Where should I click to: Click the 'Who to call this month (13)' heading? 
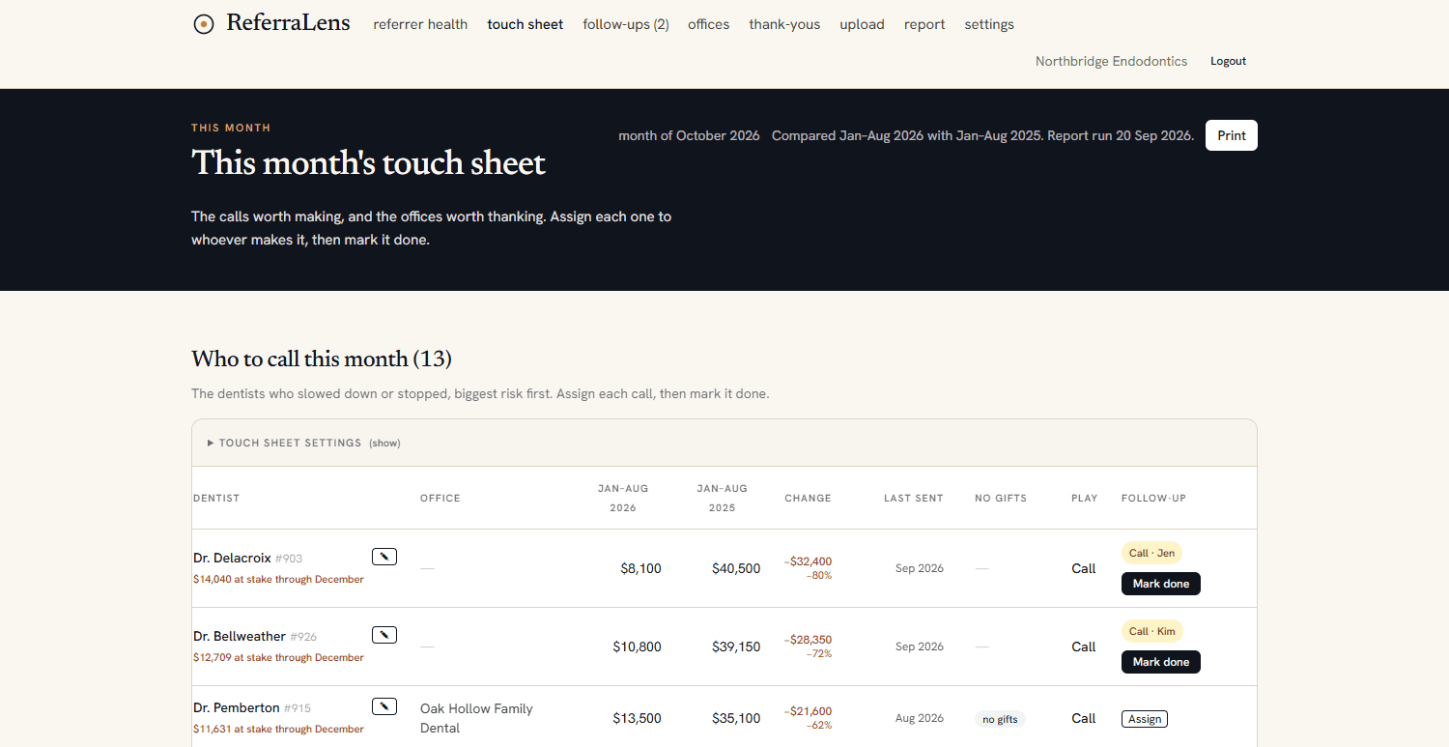click(322, 359)
